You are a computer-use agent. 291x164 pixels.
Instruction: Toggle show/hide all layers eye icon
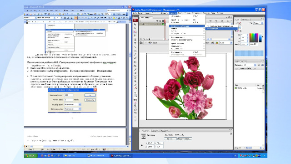coord(157,21)
